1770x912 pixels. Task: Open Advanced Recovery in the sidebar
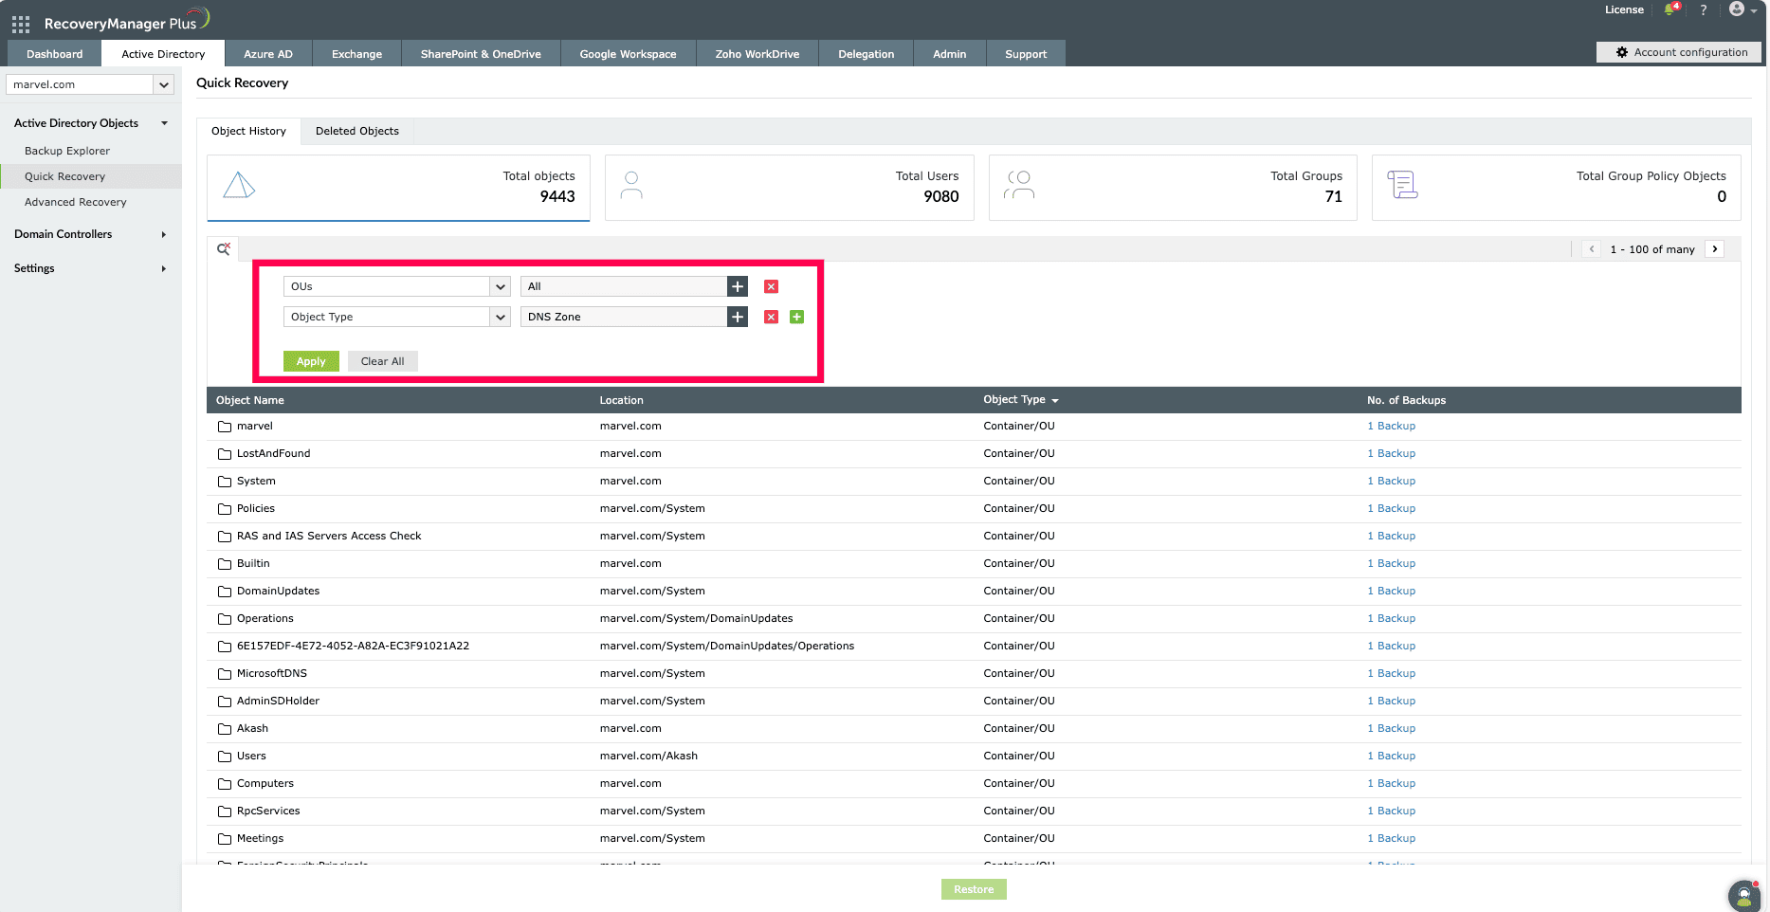point(76,202)
